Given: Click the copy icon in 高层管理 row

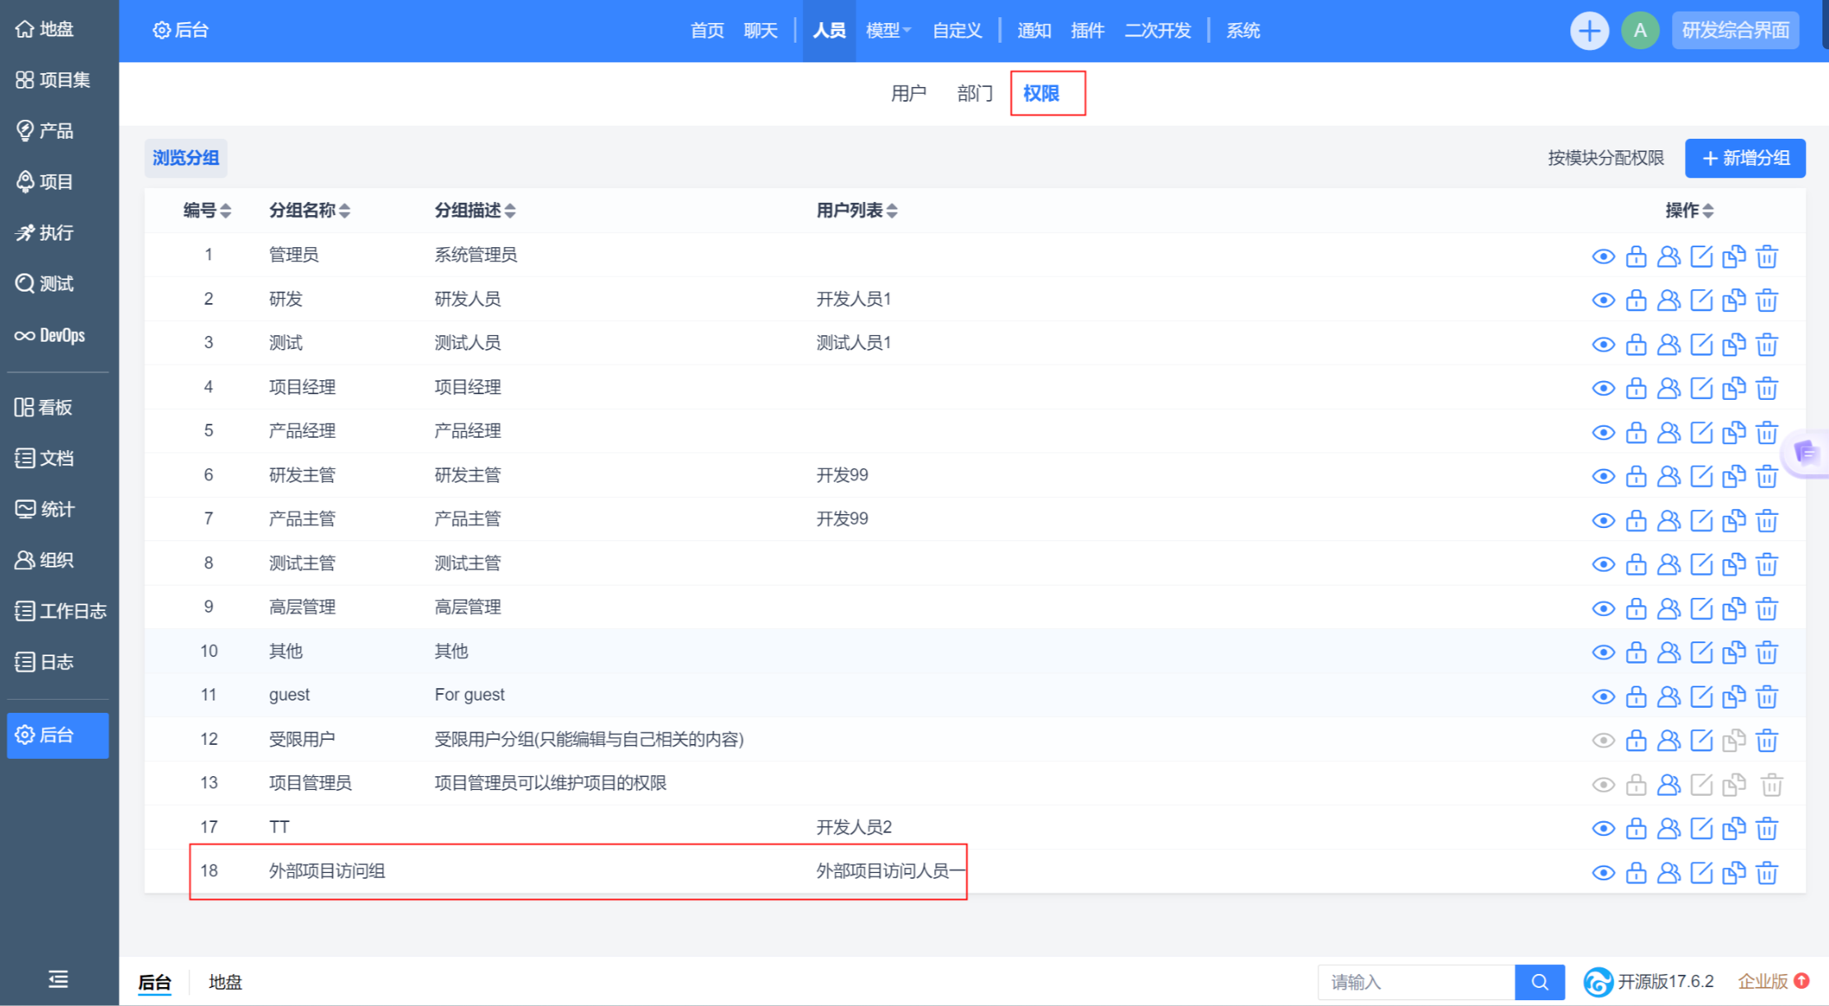Looking at the screenshot, I should 1734,609.
